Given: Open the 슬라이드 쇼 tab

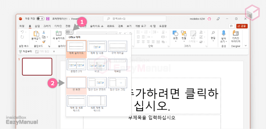Looking at the screenshot, I should (x=97, y=26).
